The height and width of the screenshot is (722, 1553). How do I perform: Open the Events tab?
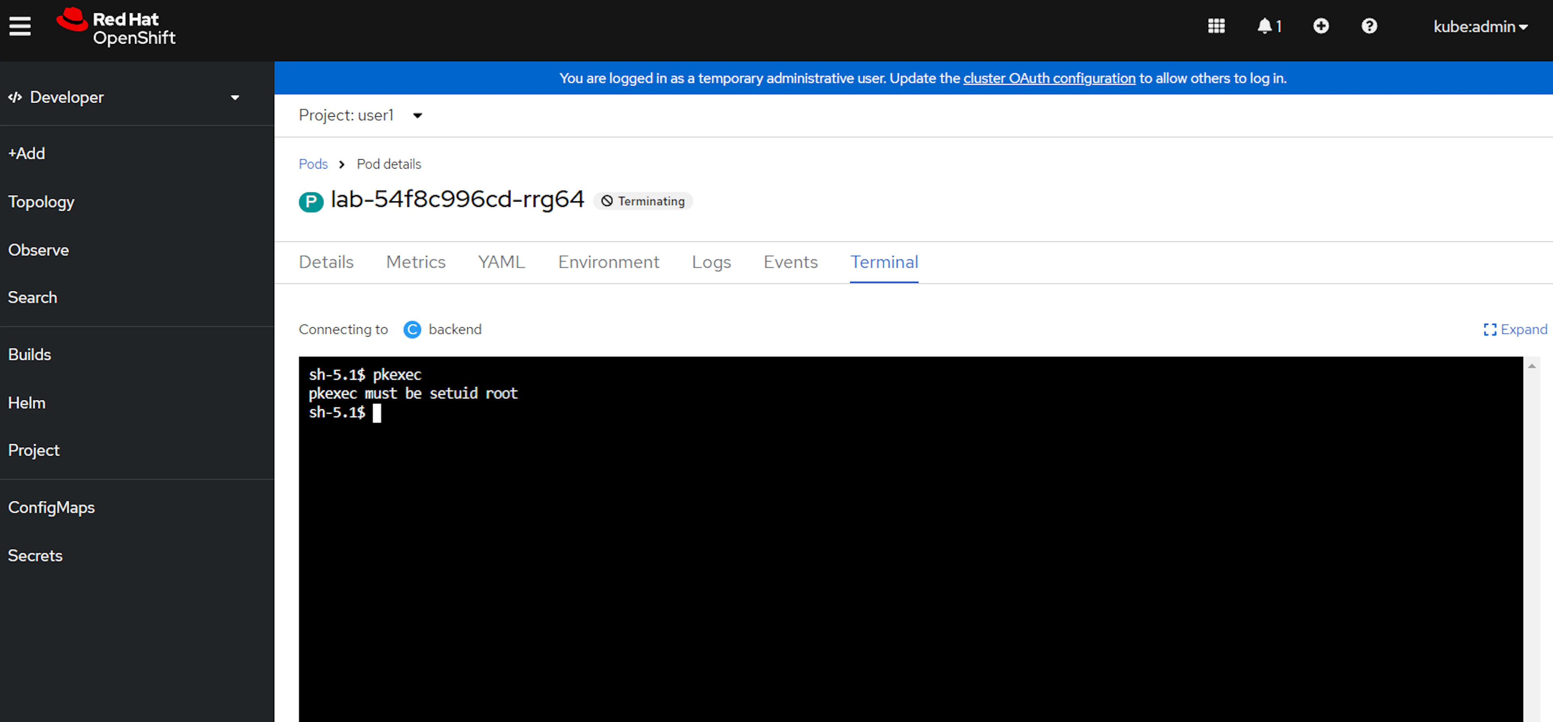point(790,262)
